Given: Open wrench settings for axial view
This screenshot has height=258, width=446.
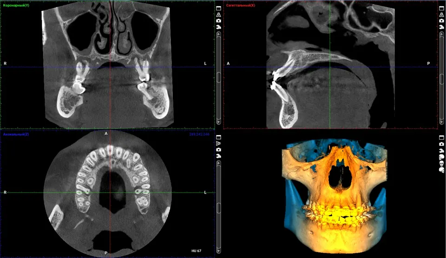Looking at the screenshot, I should (x=218, y=156).
